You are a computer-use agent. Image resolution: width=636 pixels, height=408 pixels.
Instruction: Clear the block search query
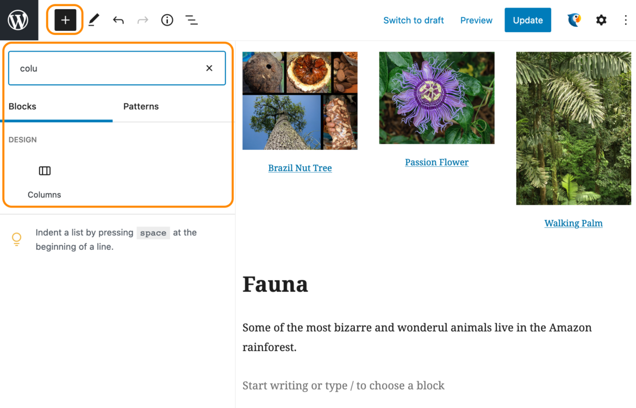[x=209, y=68]
